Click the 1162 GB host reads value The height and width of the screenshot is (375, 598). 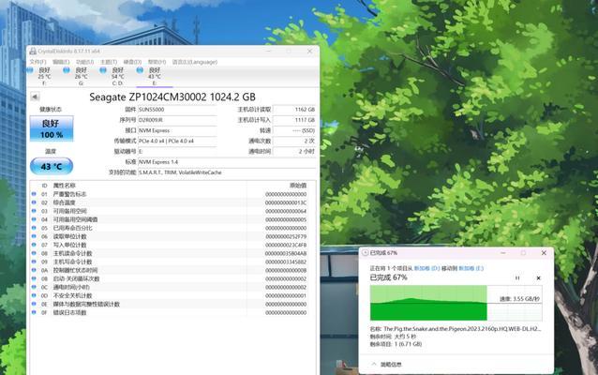tap(294, 110)
